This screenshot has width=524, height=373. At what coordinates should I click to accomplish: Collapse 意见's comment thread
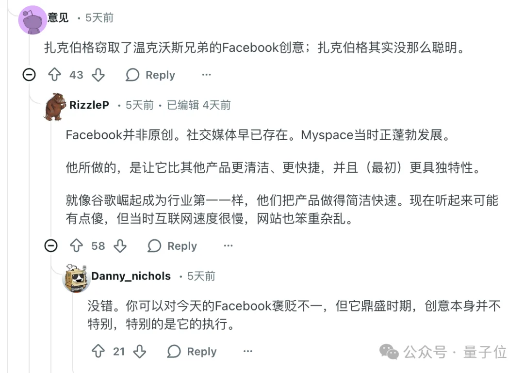pos(30,75)
